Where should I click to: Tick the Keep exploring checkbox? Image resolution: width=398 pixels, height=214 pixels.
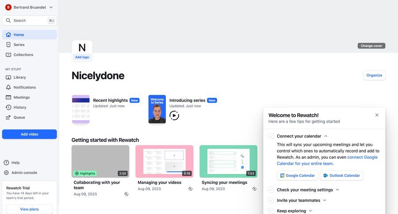271,211
